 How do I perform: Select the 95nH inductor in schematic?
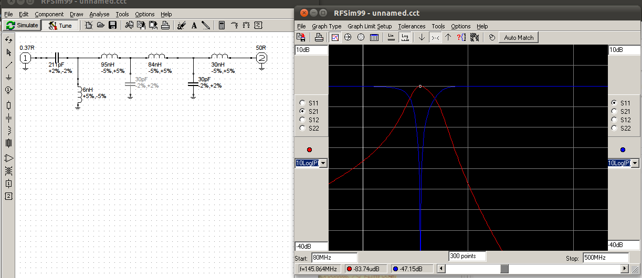[x=109, y=56]
